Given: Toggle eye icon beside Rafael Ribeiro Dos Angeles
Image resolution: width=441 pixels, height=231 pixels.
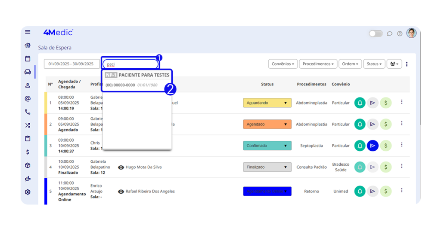Looking at the screenshot, I should coord(121,191).
